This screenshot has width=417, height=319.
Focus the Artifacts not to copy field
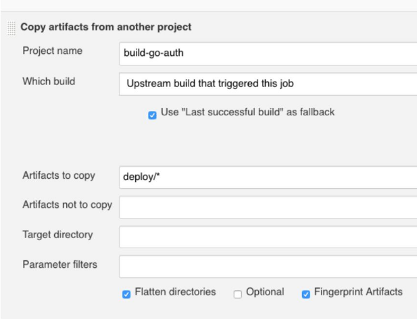[267, 207]
